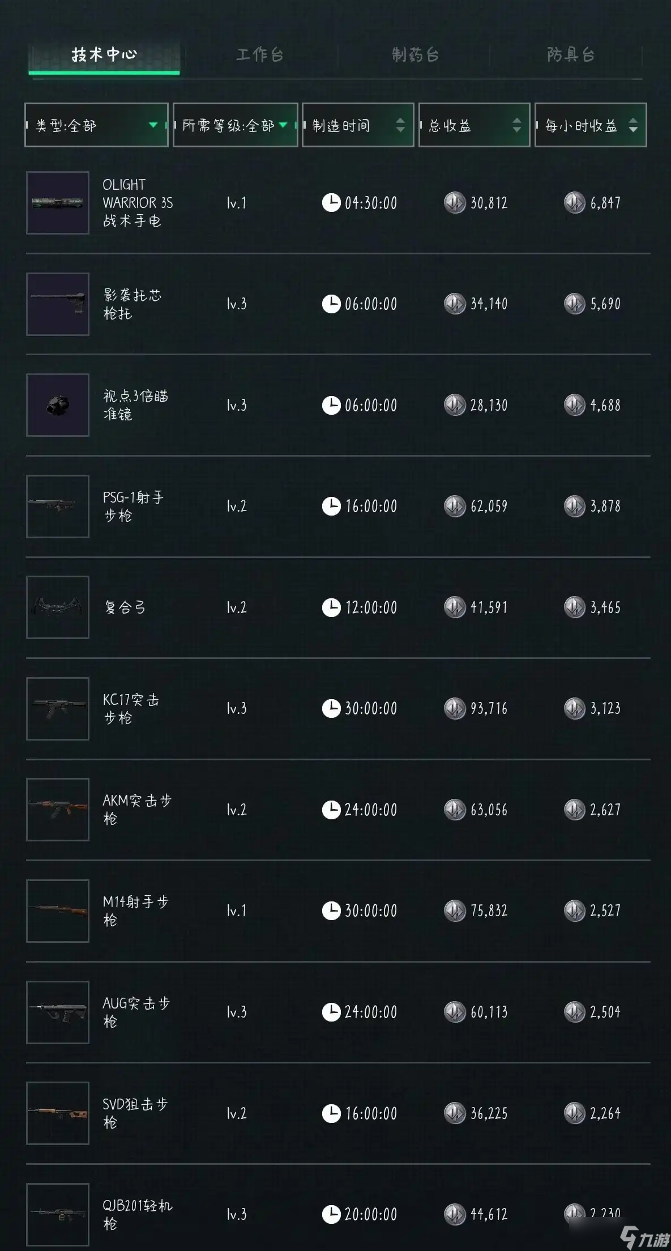
Task: Select the 复合弓 compound bow icon
Action: [58, 607]
